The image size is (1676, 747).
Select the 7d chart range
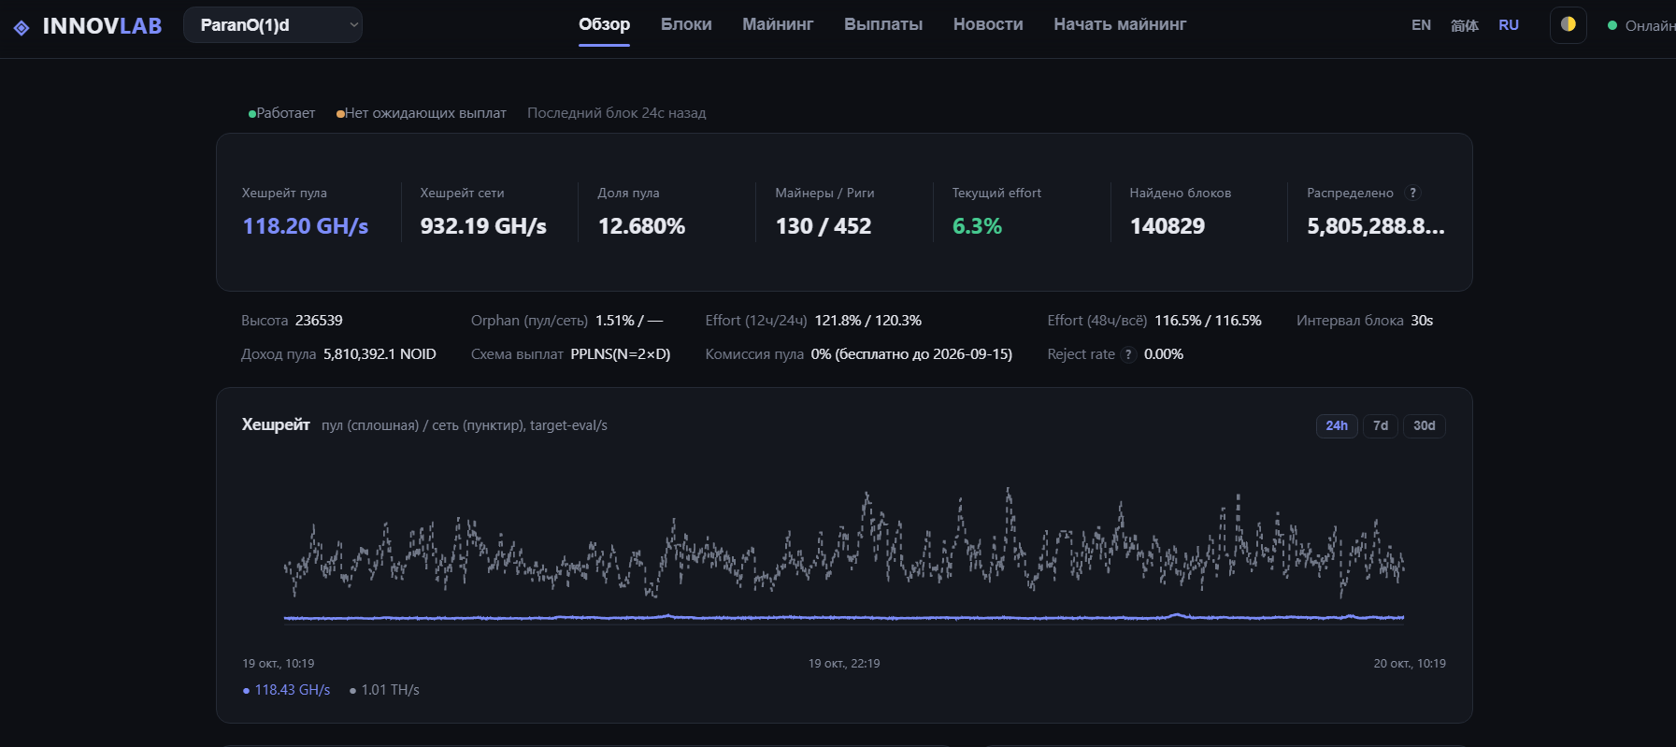tap(1381, 425)
